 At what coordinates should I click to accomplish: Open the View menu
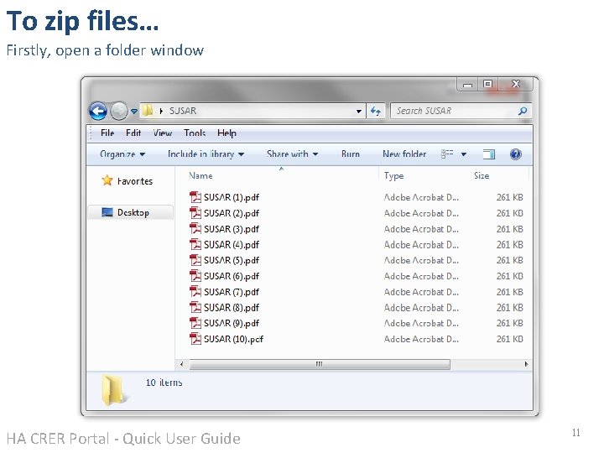(x=163, y=133)
